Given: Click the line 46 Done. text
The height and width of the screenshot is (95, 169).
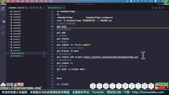Looking at the screenshot, I should click(60, 78).
